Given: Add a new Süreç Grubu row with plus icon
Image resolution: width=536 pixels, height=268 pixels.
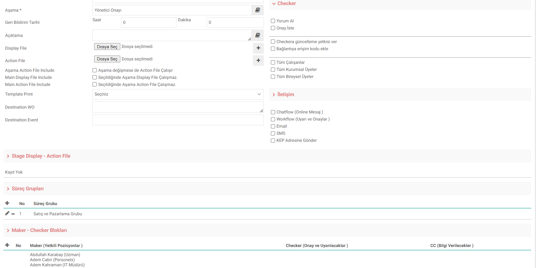Looking at the screenshot, I should (7, 203).
